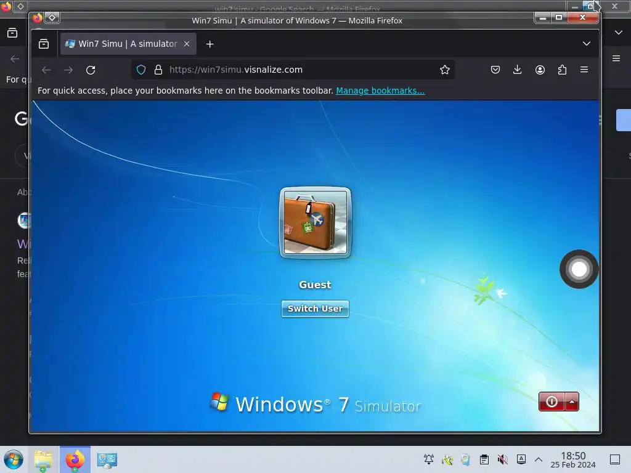The height and width of the screenshot is (473, 631).
Task: Expand list all tabs in background window
Action: click(619, 33)
